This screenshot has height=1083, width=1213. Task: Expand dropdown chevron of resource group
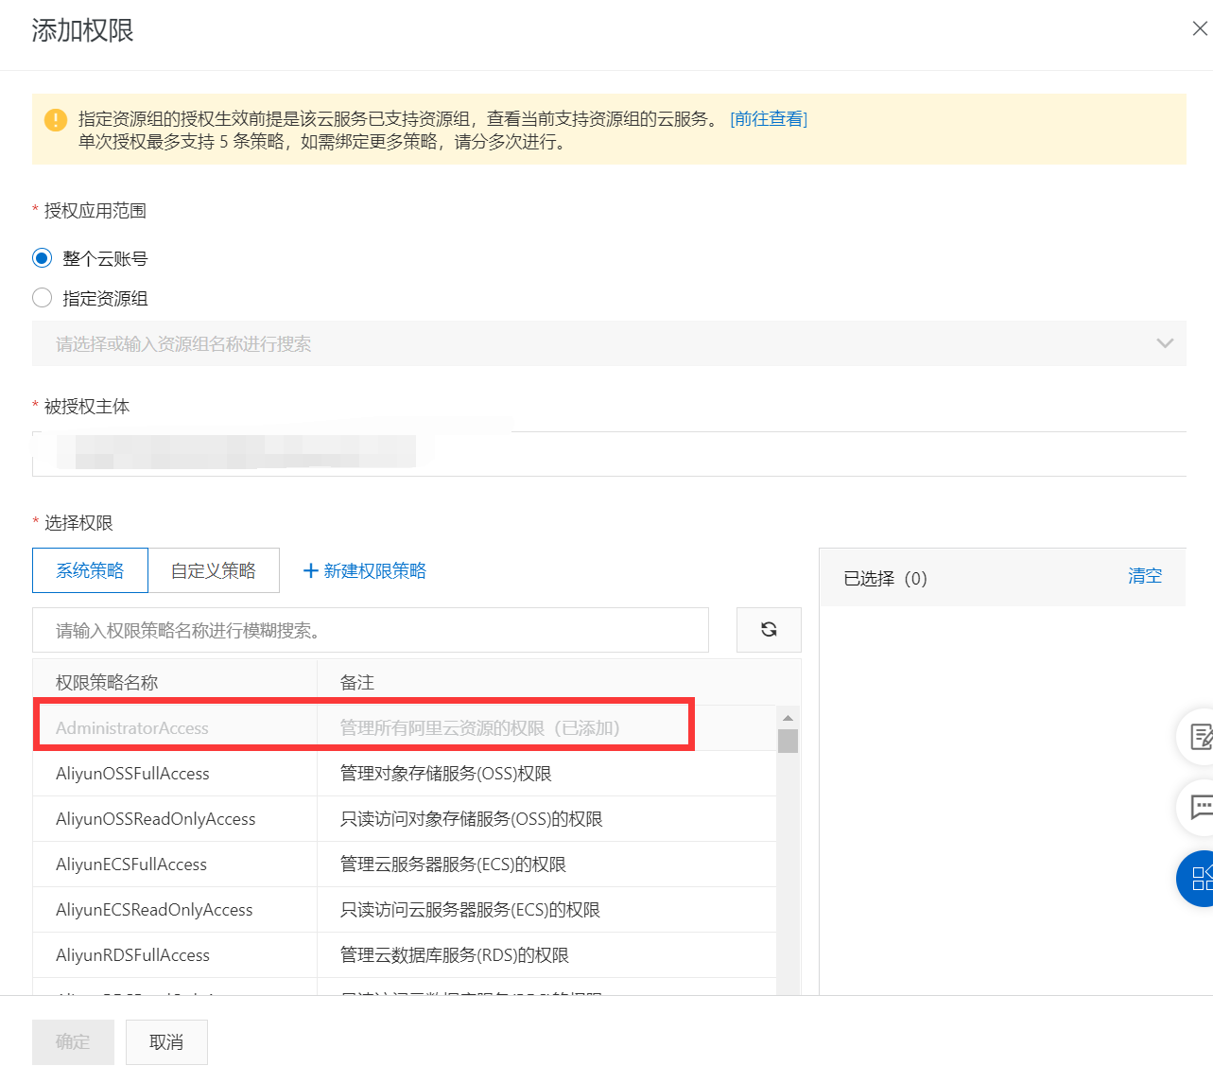pyautogui.click(x=1165, y=343)
